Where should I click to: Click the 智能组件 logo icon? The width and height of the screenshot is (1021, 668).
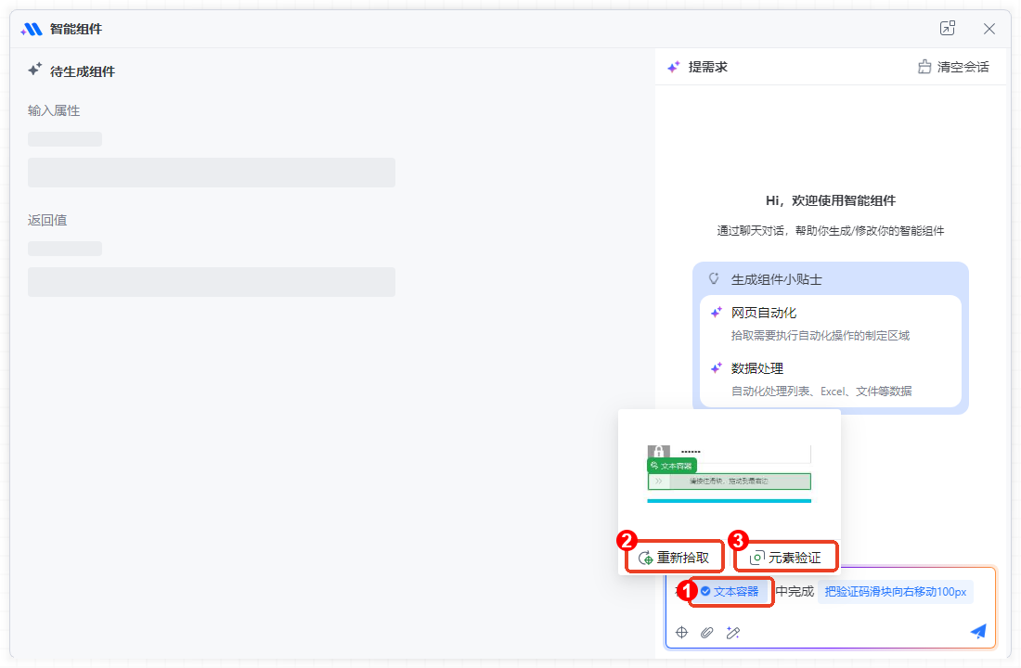pyautogui.click(x=32, y=29)
